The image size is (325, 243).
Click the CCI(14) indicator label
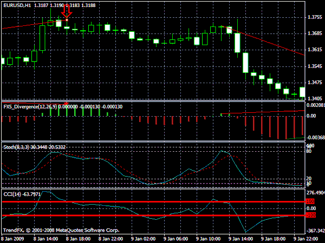[12, 194]
